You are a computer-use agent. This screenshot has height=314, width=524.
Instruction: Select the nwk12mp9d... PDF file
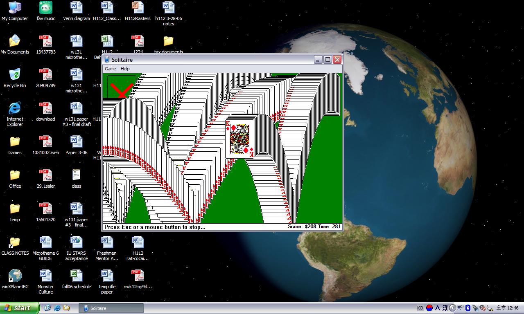pos(138,279)
